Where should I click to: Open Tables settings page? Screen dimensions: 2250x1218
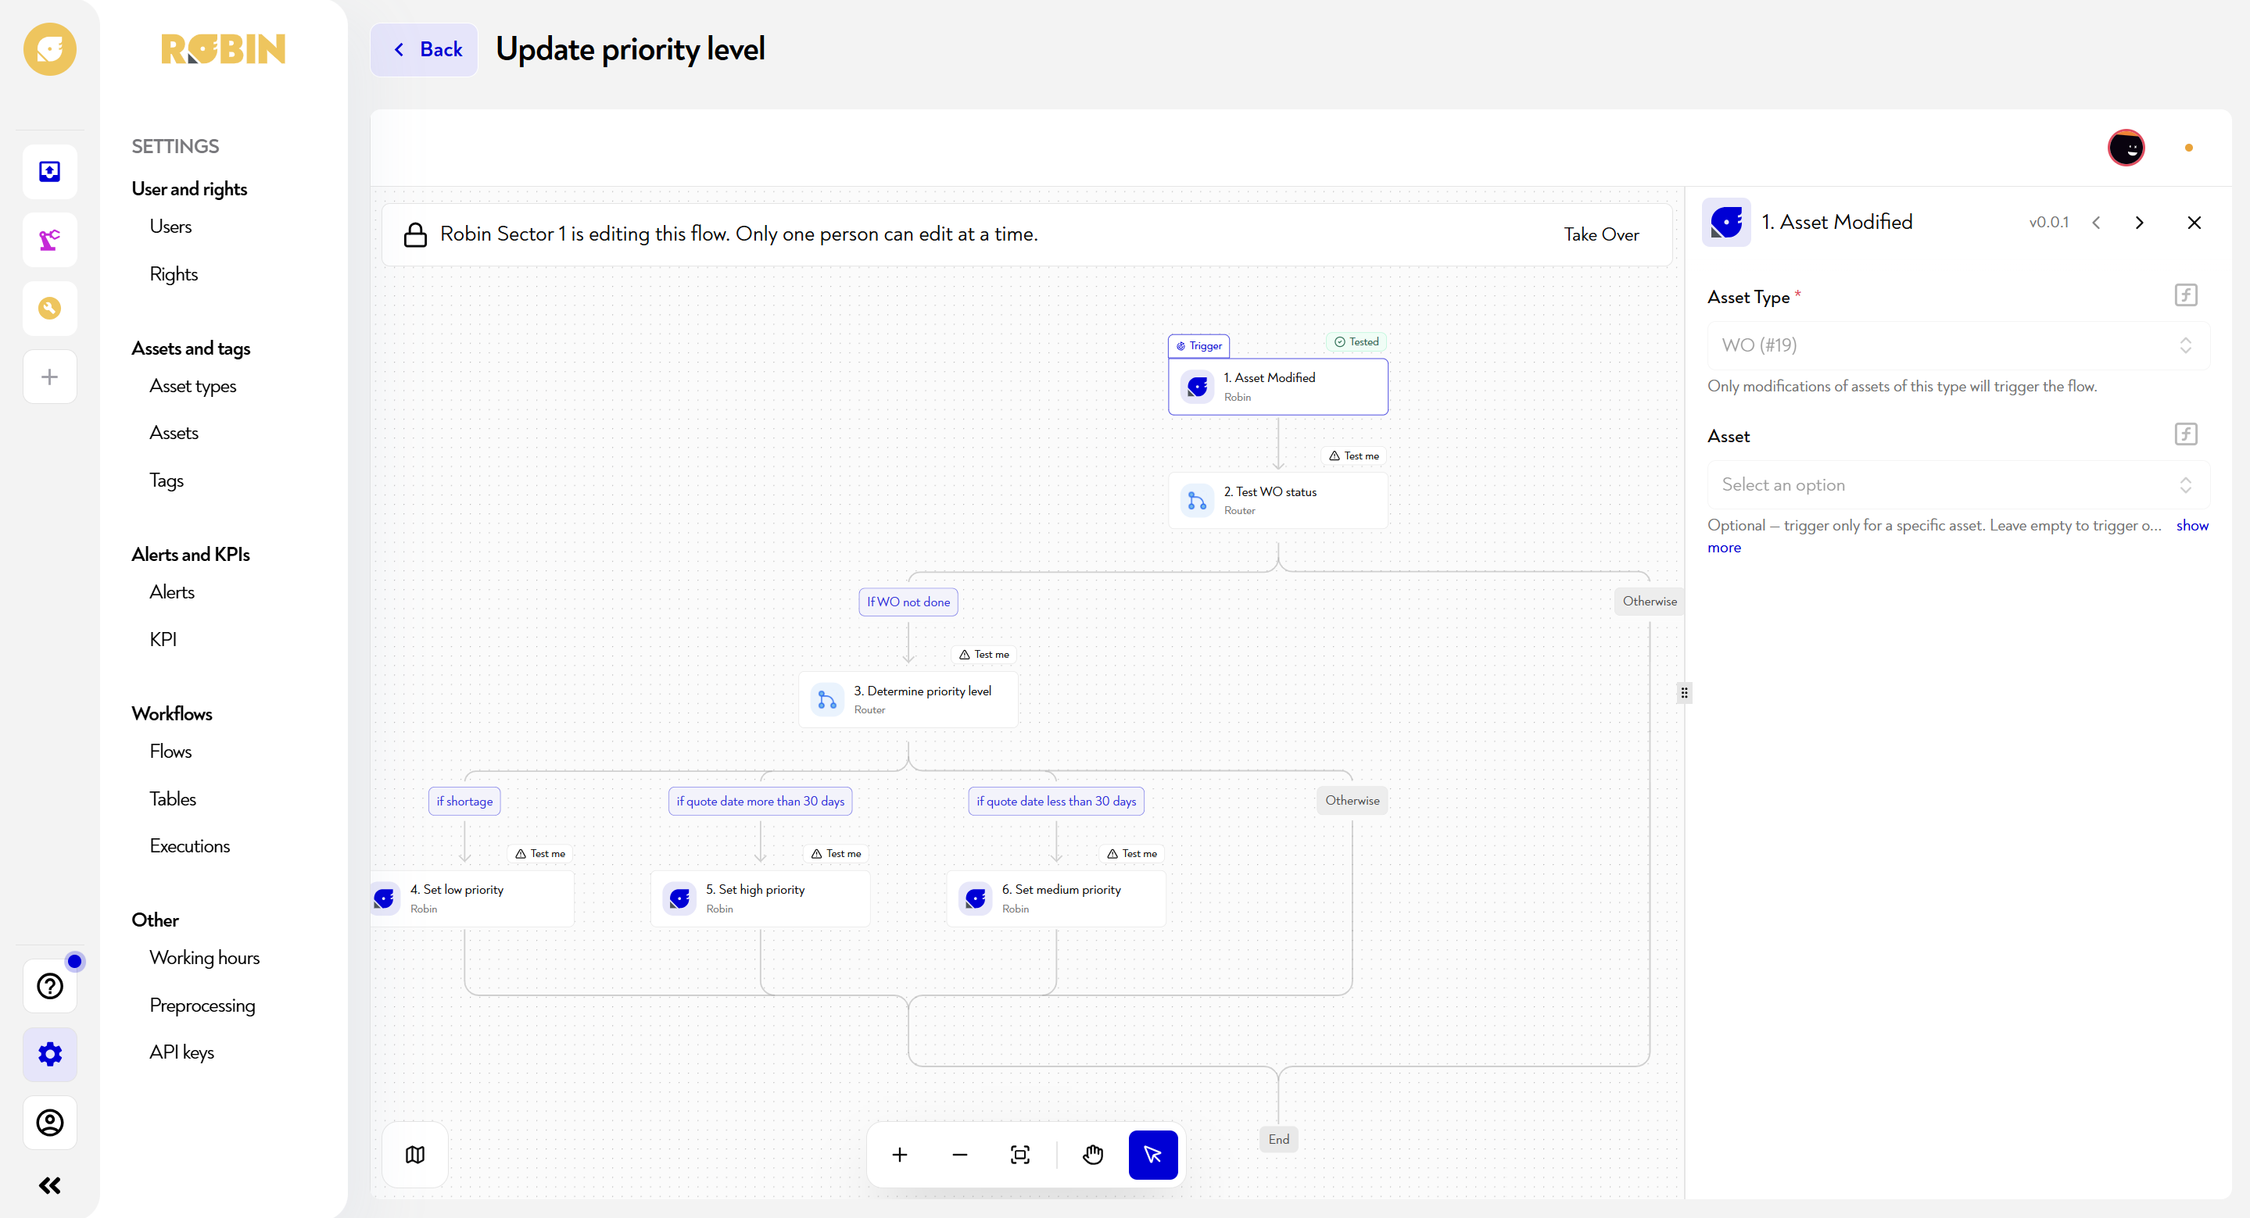[173, 799]
